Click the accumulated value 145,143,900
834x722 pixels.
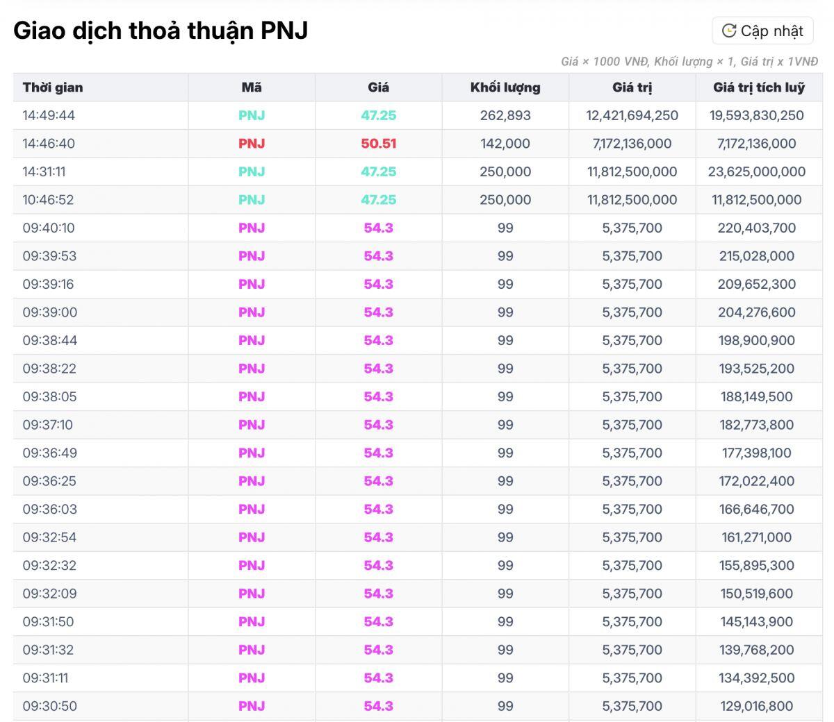[x=757, y=621]
